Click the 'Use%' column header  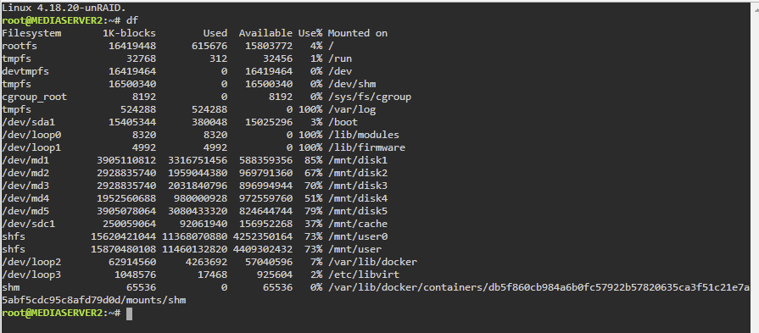(310, 33)
